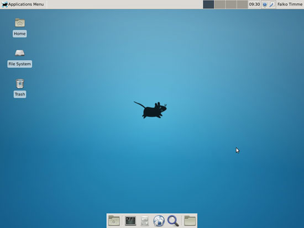The height and width of the screenshot is (228, 304).
Task: Open the application finder magnifier icon
Action: [173, 221]
